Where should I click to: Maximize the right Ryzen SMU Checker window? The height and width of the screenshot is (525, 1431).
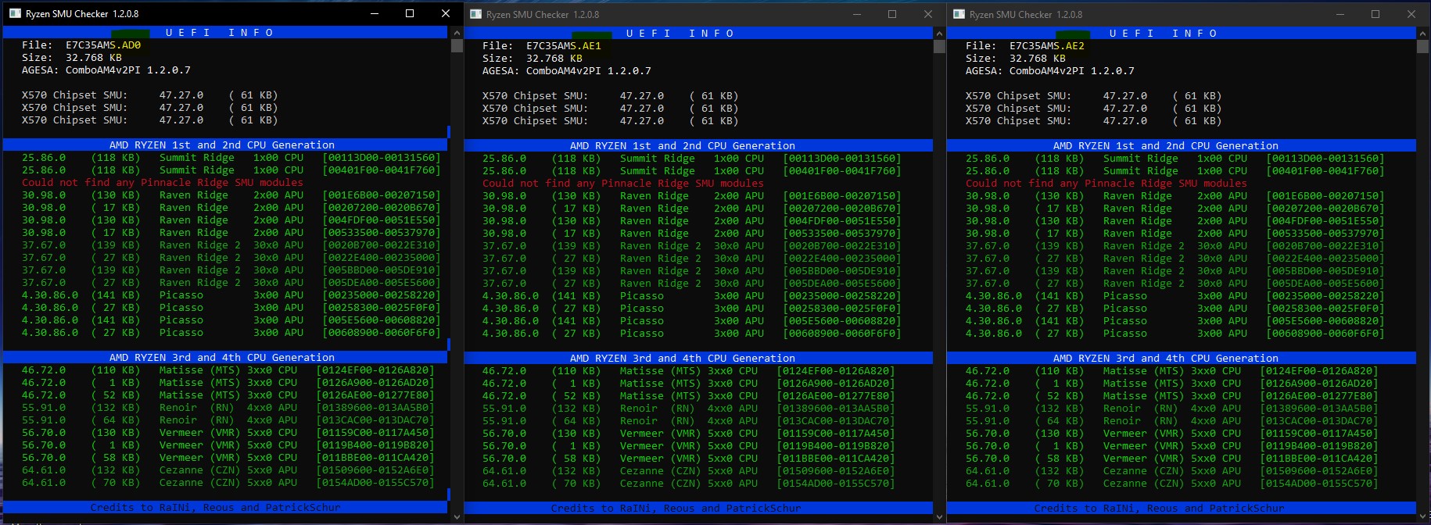pos(1375,14)
